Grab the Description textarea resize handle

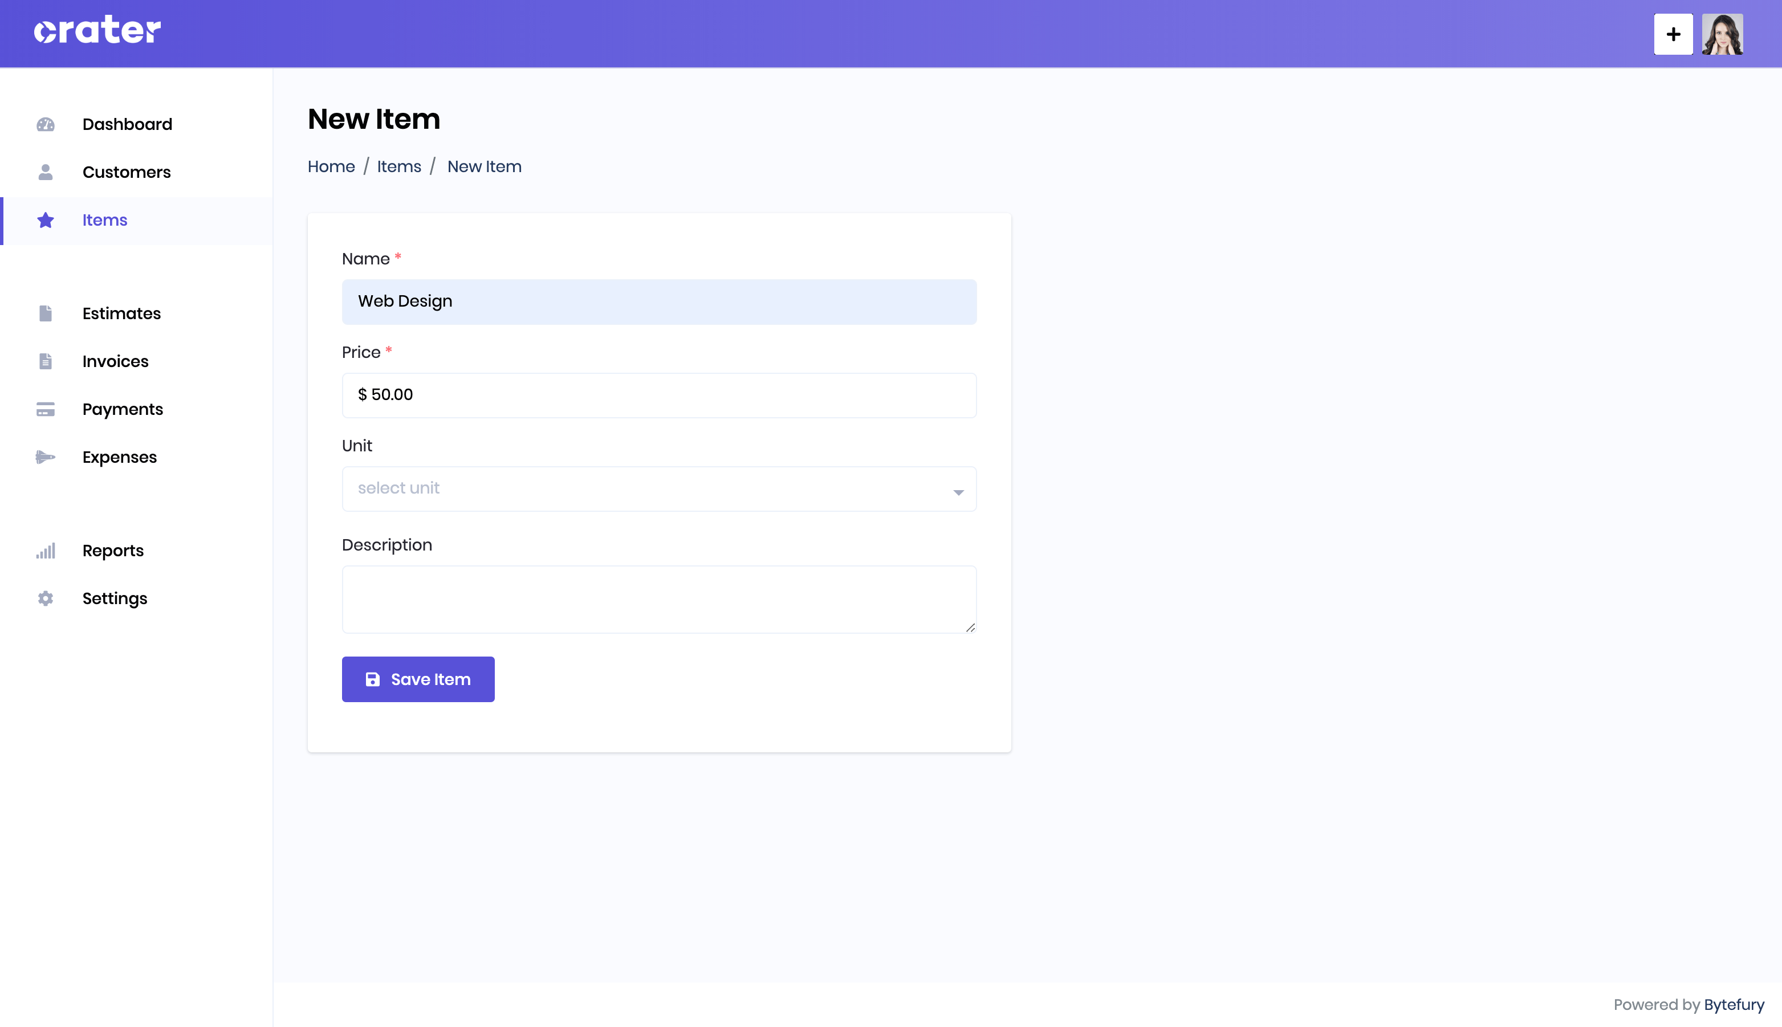[971, 627]
